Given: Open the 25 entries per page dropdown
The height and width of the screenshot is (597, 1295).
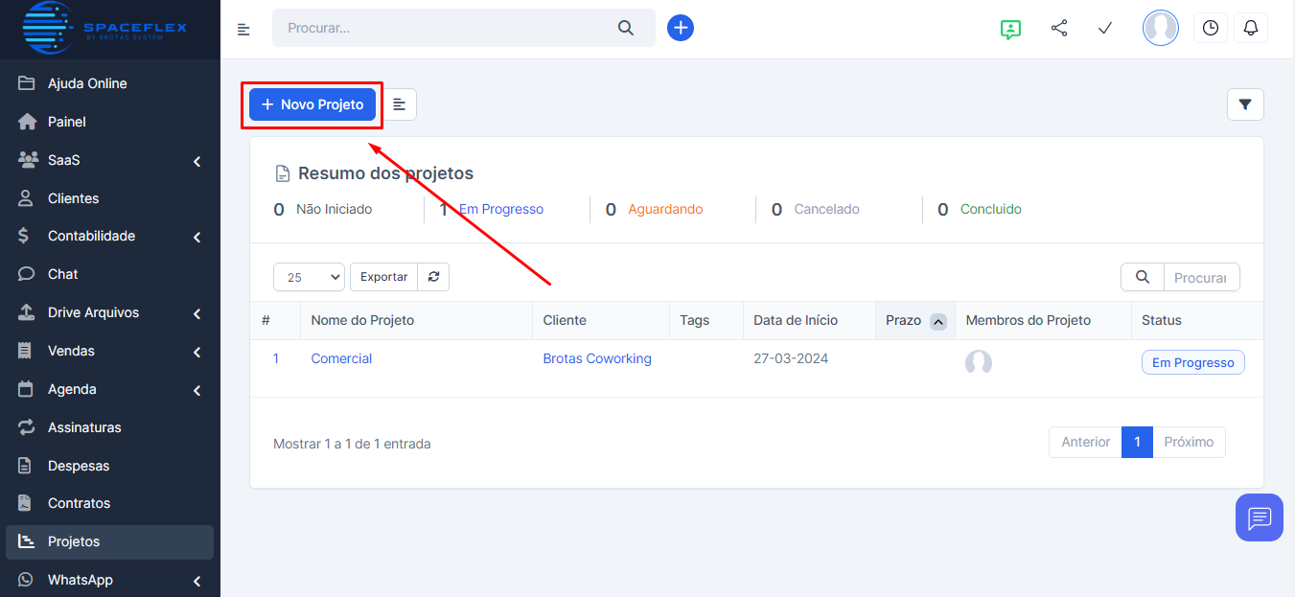Looking at the screenshot, I should [x=309, y=277].
